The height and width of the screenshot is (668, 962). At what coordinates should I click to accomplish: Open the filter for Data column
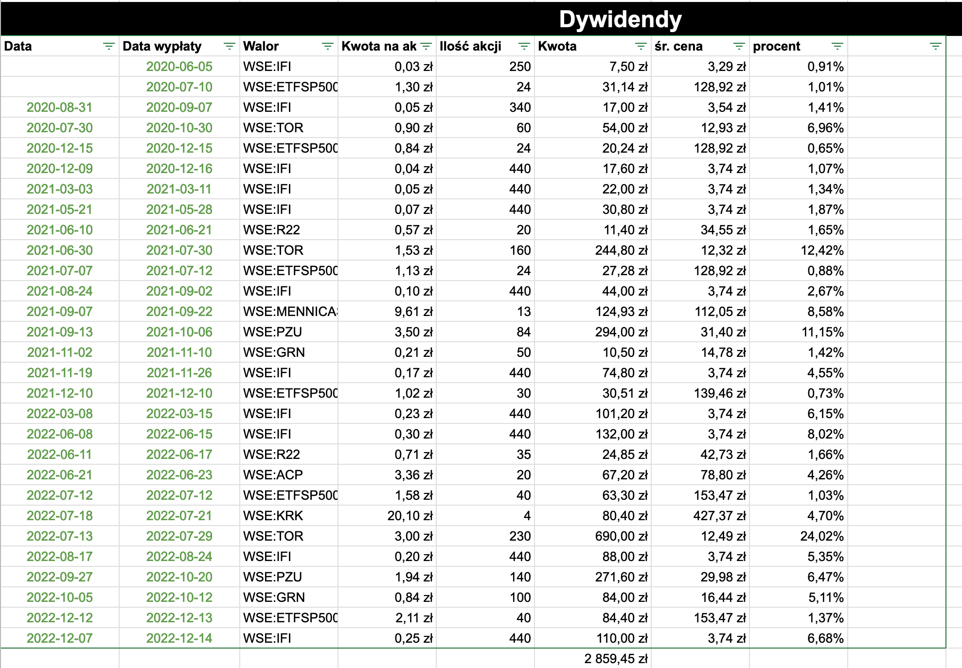click(108, 46)
